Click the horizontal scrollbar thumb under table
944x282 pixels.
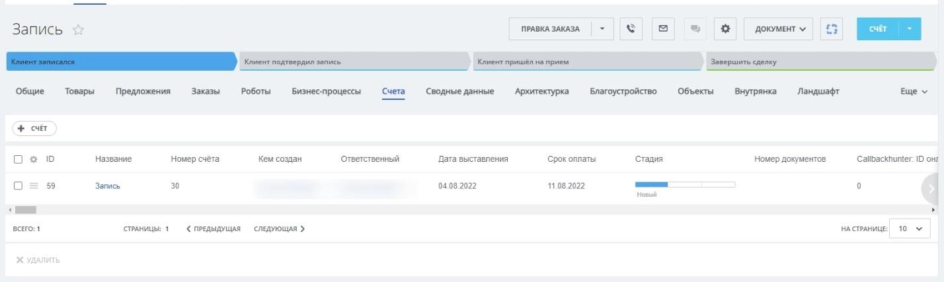click(x=26, y=209)
